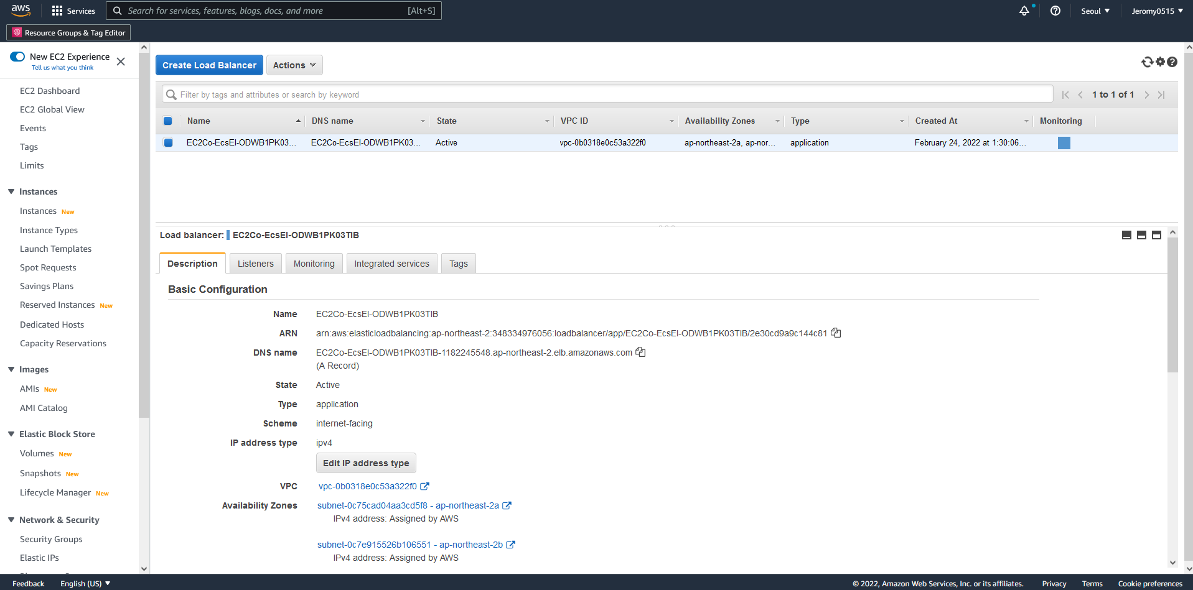Set the details pane to half height

pos(1141,235)
